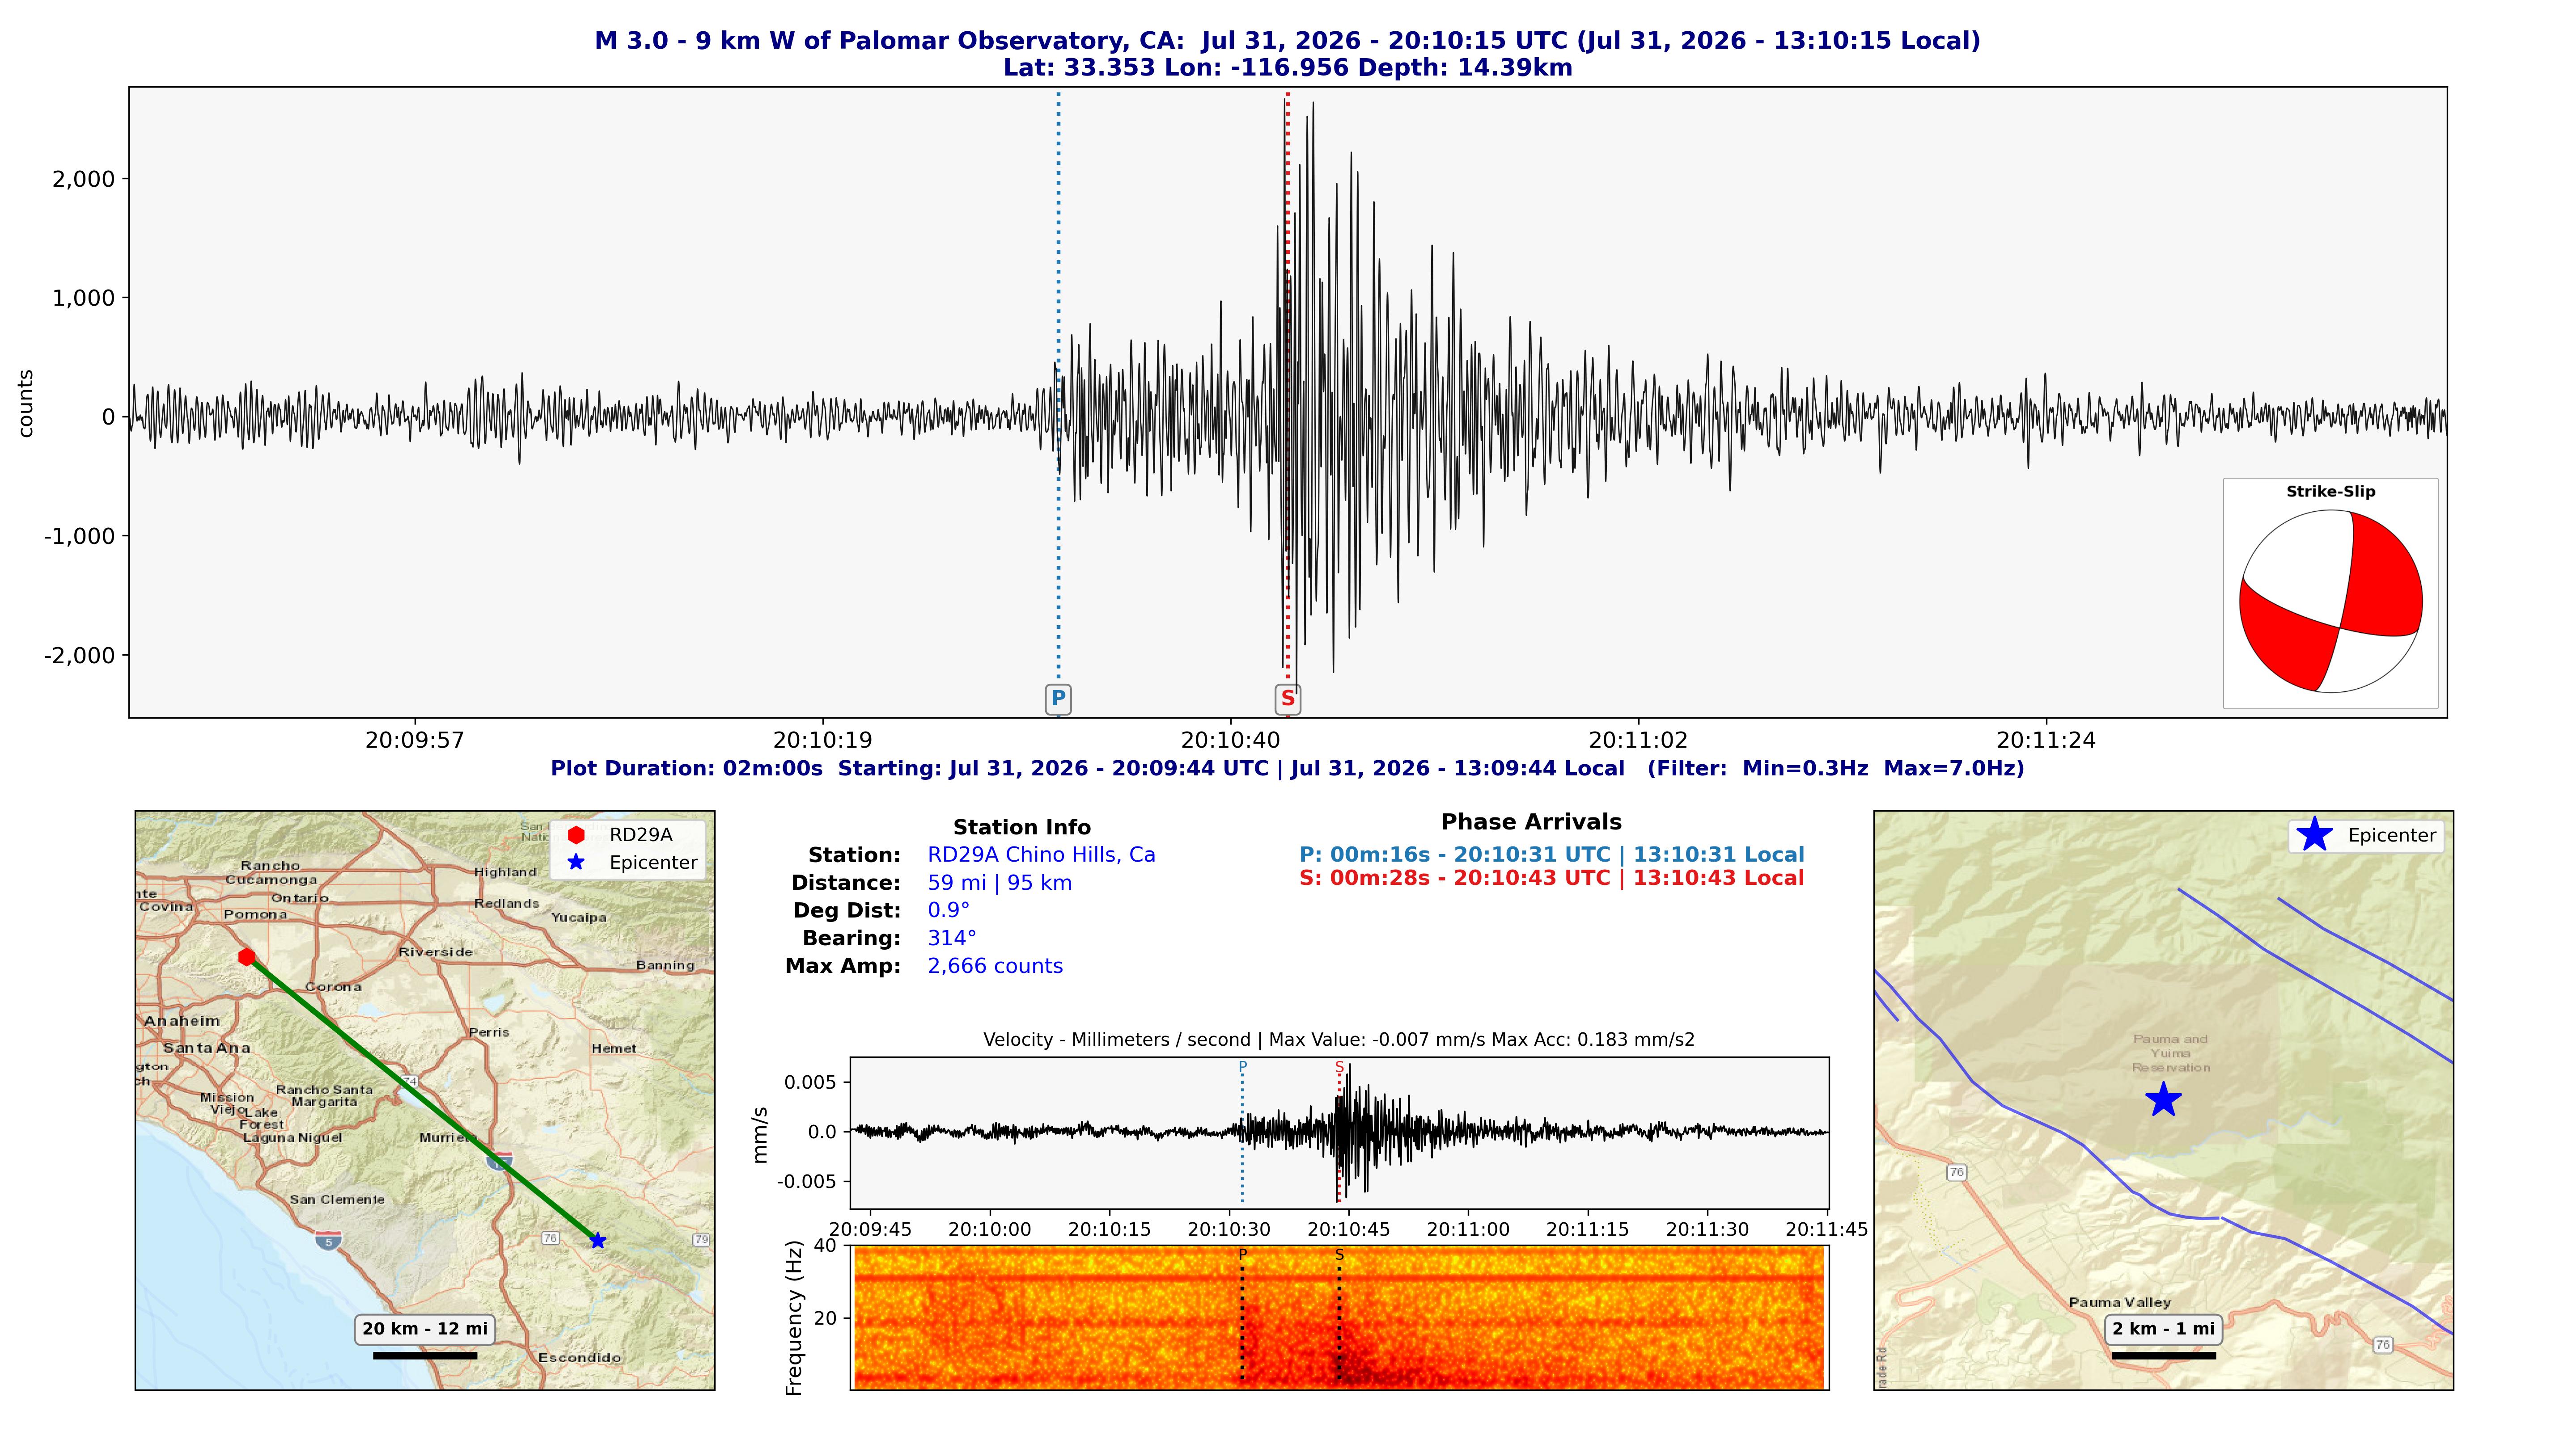The width and height of the screenshot is (2576, 1448).
Task: Click the 'counts' y-axis label
Action: click(26, 404)
